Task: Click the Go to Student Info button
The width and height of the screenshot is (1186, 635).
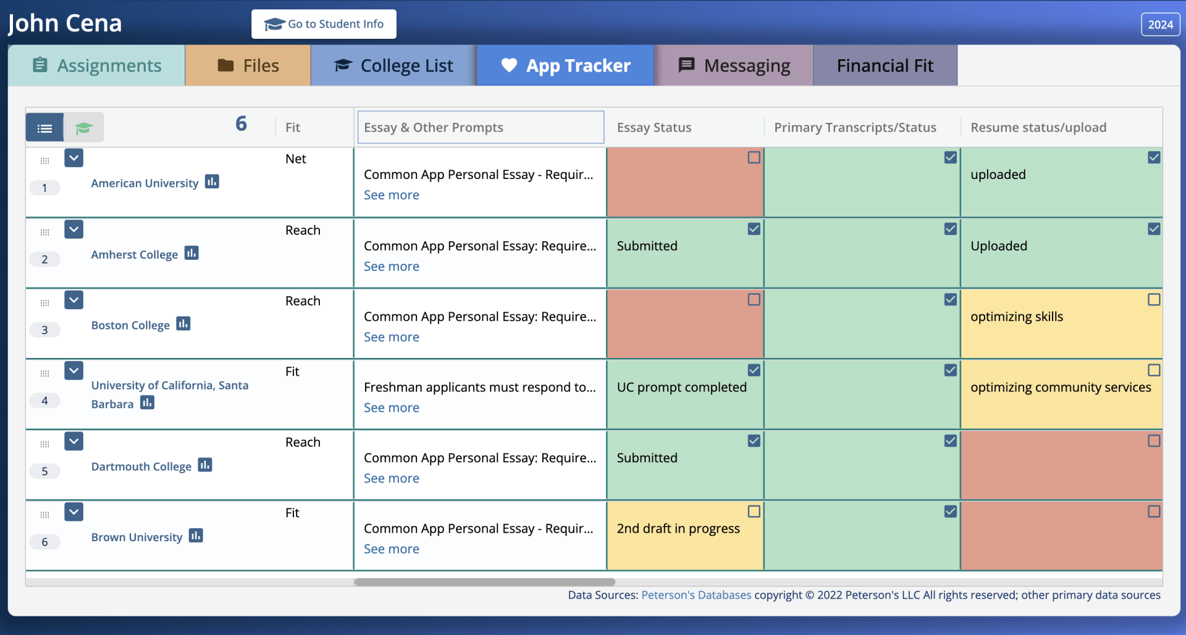Action: click(324, 24)
